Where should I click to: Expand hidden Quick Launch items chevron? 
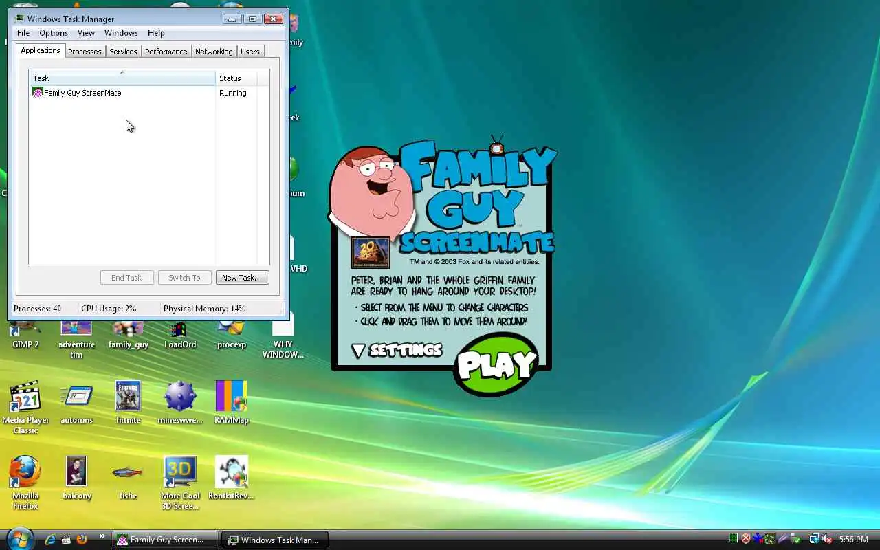(x=102, y=536)
